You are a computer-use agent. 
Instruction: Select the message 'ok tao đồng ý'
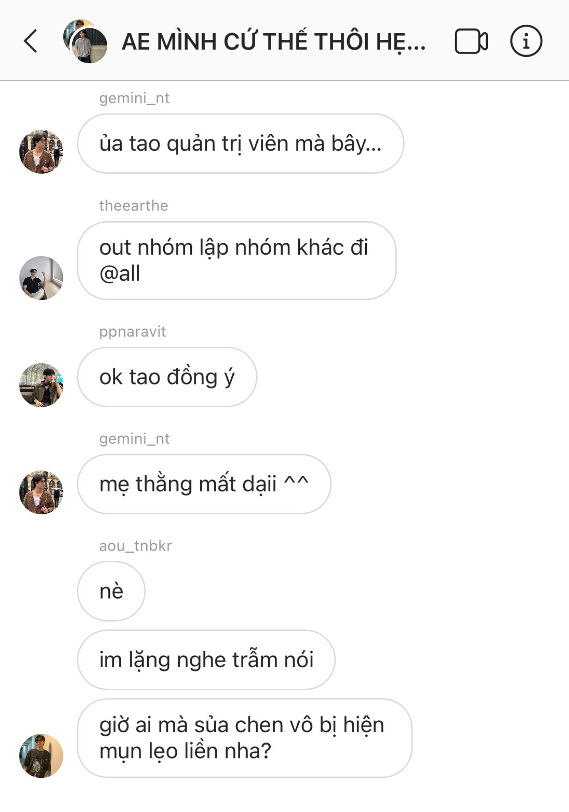[x=167, y=377]
